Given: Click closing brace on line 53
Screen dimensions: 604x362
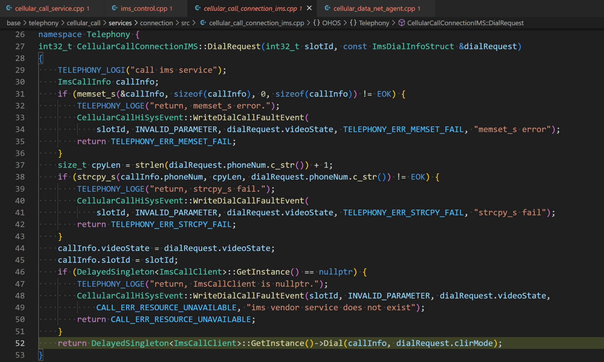Looking at the screenshot, I should click(x=41, y=355).
